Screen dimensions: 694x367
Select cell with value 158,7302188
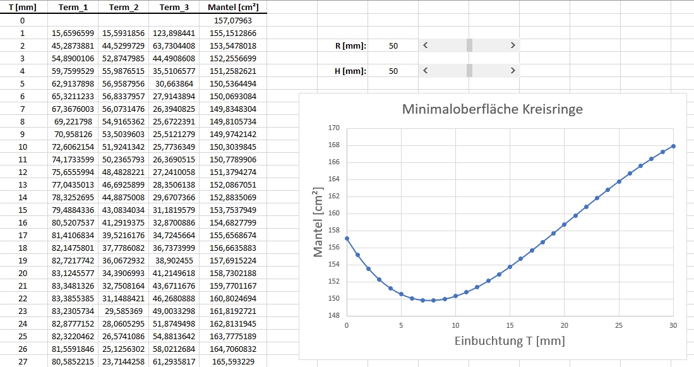coord(233,273)
